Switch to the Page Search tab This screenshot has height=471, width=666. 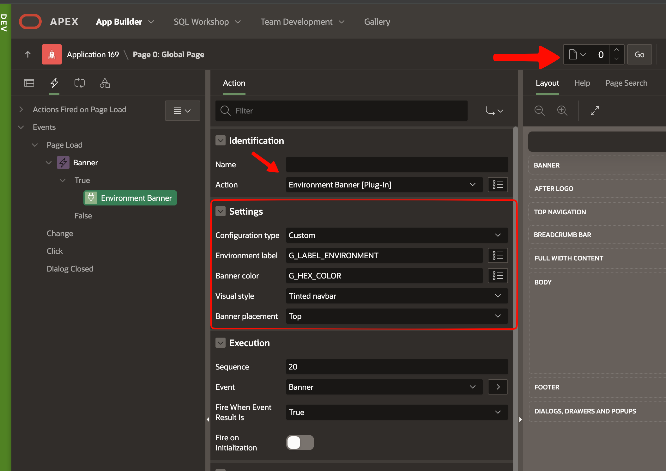626,83
